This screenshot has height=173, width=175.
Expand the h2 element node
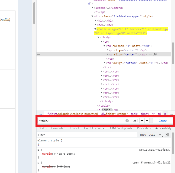click(95, 25)
